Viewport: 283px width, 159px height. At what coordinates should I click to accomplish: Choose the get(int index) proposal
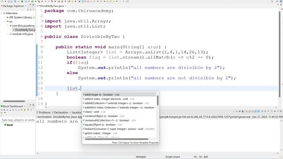pos(119,133)
